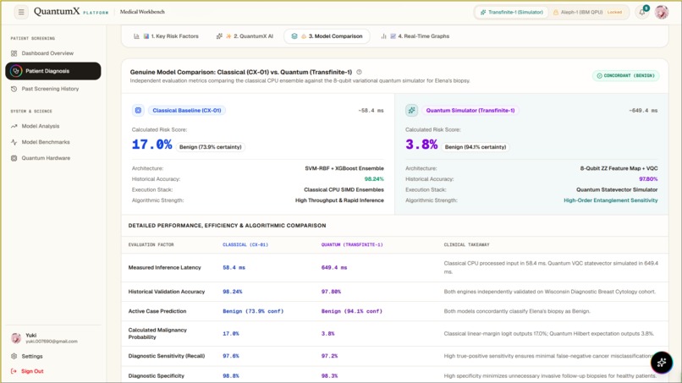Open Past Screening History
The image size is (682, 383).
[53, 89]
